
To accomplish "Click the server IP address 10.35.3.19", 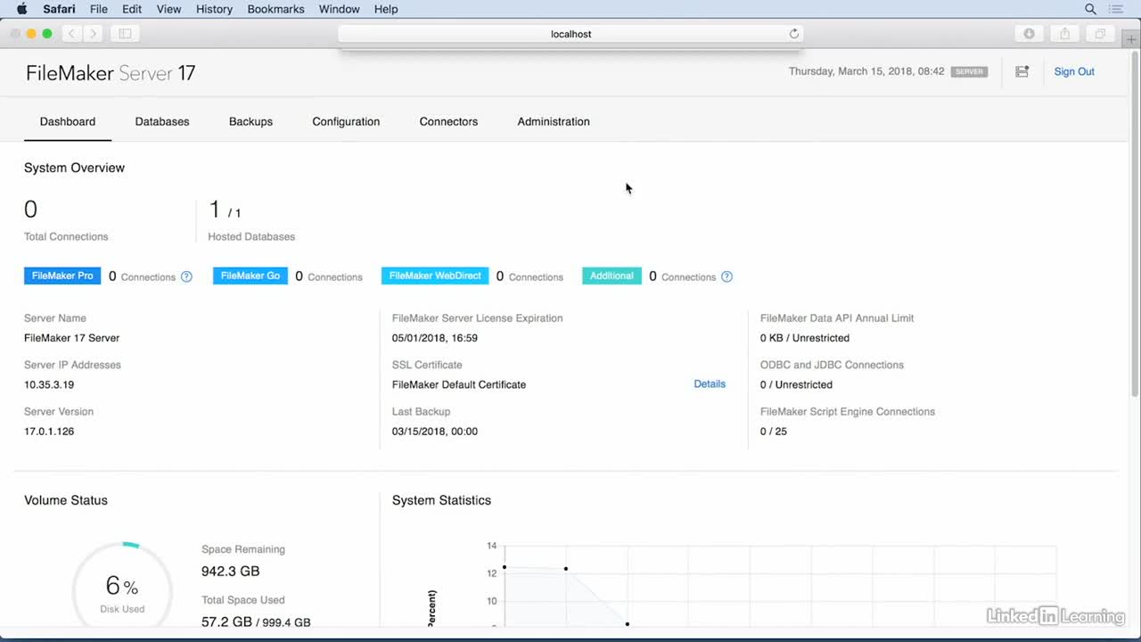I will (49, 384).
